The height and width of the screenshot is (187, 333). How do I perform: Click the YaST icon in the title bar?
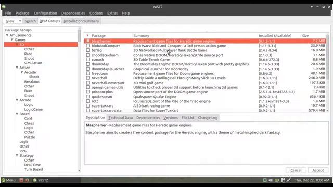point(4,7)
